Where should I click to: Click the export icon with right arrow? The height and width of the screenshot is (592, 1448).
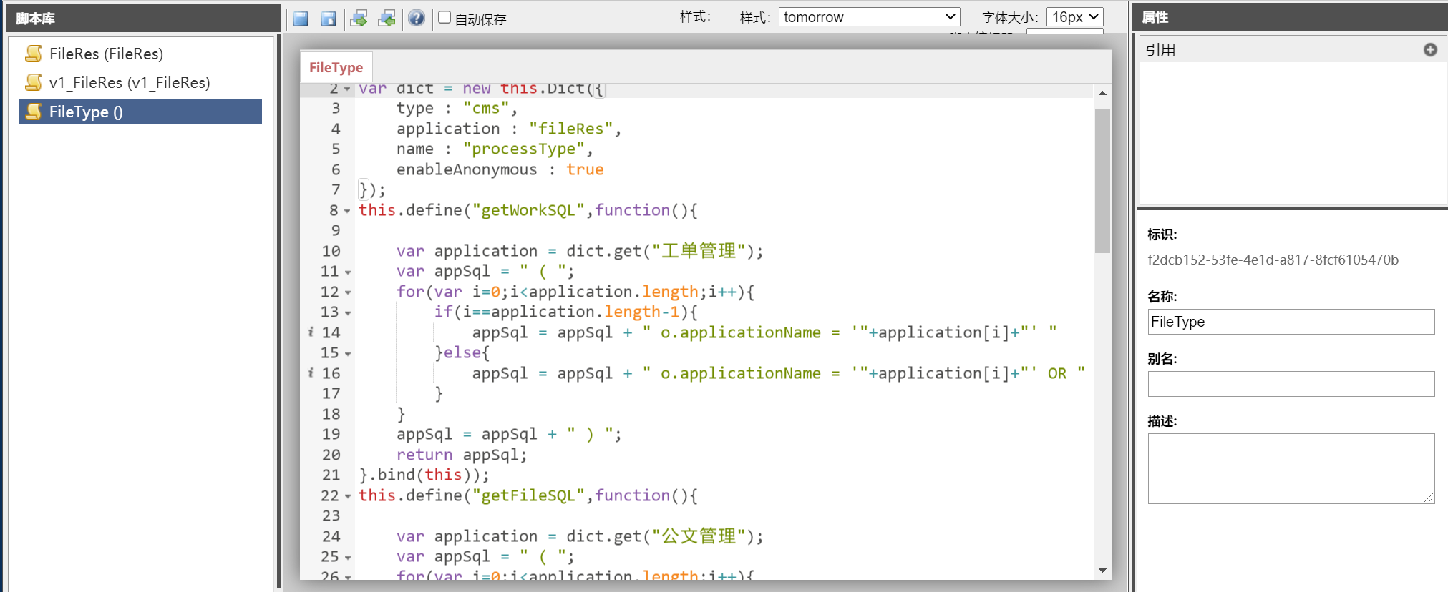click(359, 19)
